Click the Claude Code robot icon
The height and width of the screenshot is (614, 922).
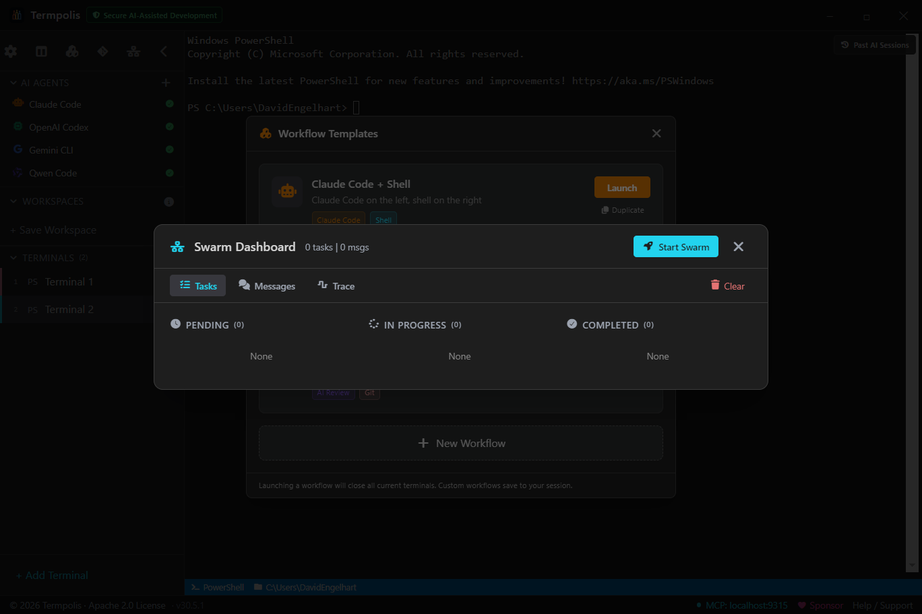(18, 104)
